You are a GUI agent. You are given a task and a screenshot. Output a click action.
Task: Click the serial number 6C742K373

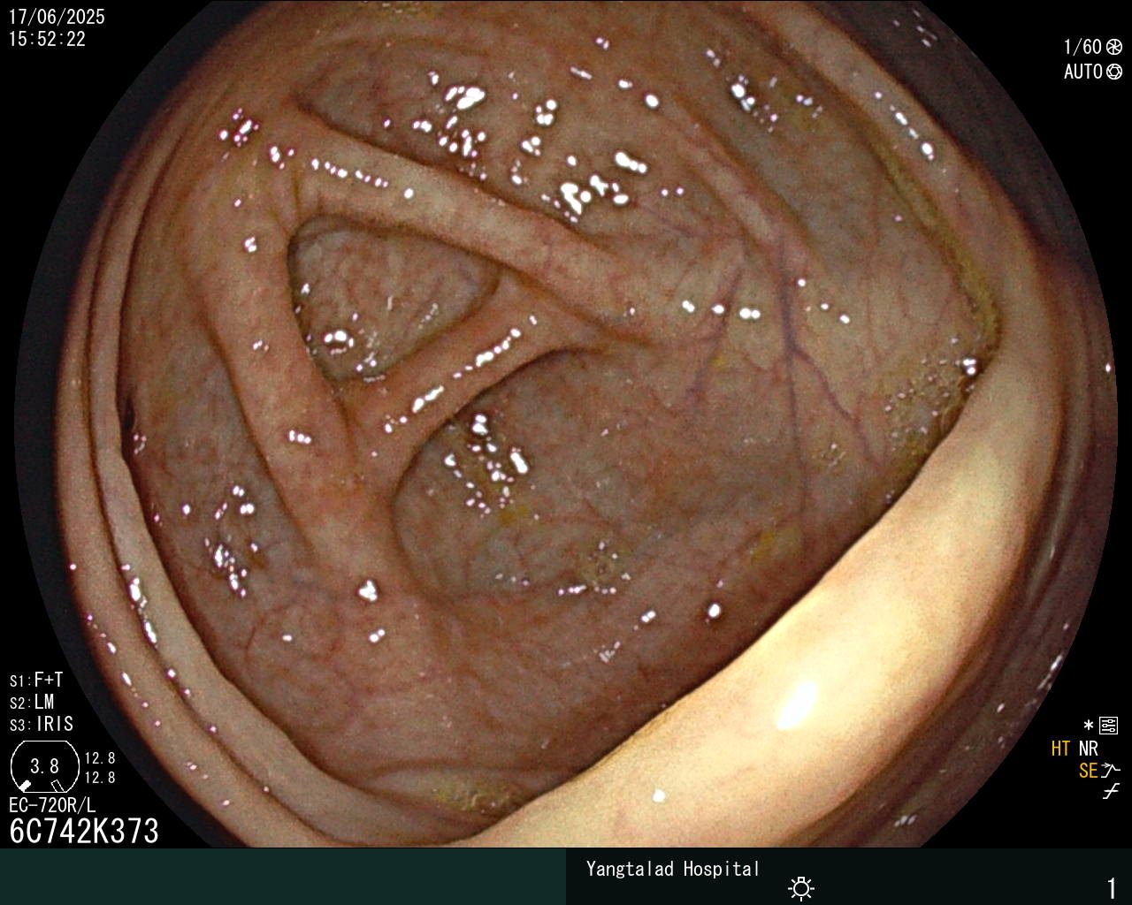pyautogui.click(x=84, y=831)
